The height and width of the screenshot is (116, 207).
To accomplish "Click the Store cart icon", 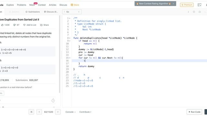I will point(72,5).
